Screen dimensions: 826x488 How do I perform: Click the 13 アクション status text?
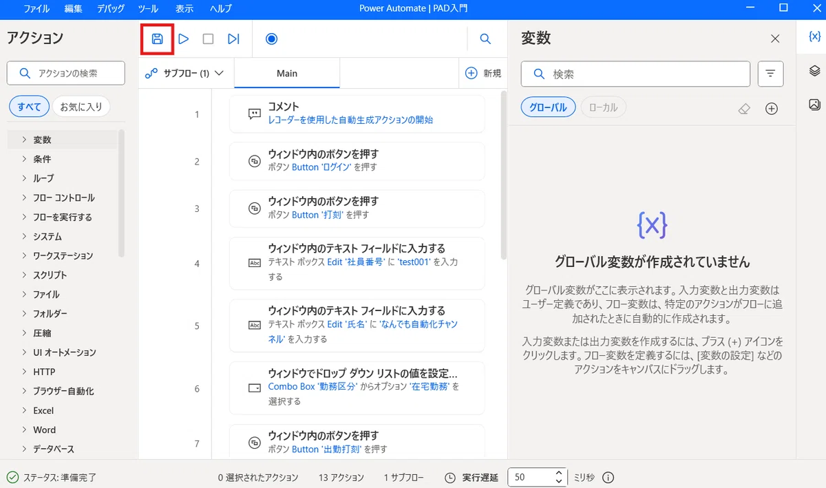click(x=341, y=478)
